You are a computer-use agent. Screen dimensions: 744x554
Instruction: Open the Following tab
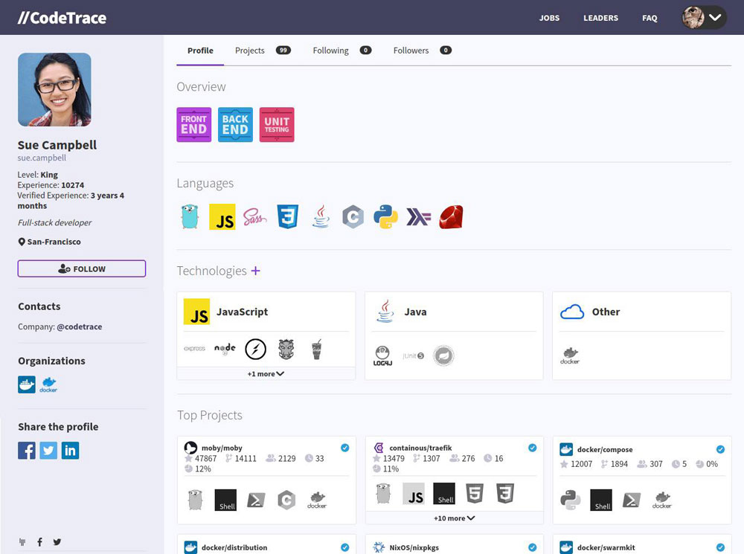(341, 51)
